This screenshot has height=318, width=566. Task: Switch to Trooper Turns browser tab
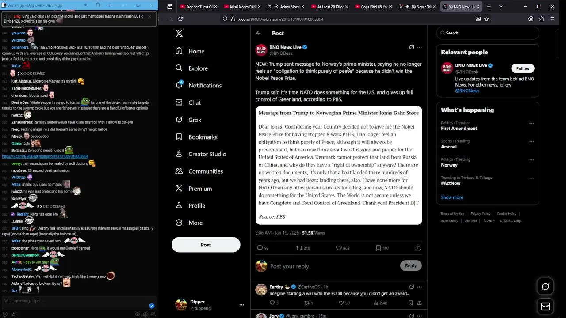(x=198, y=7)
